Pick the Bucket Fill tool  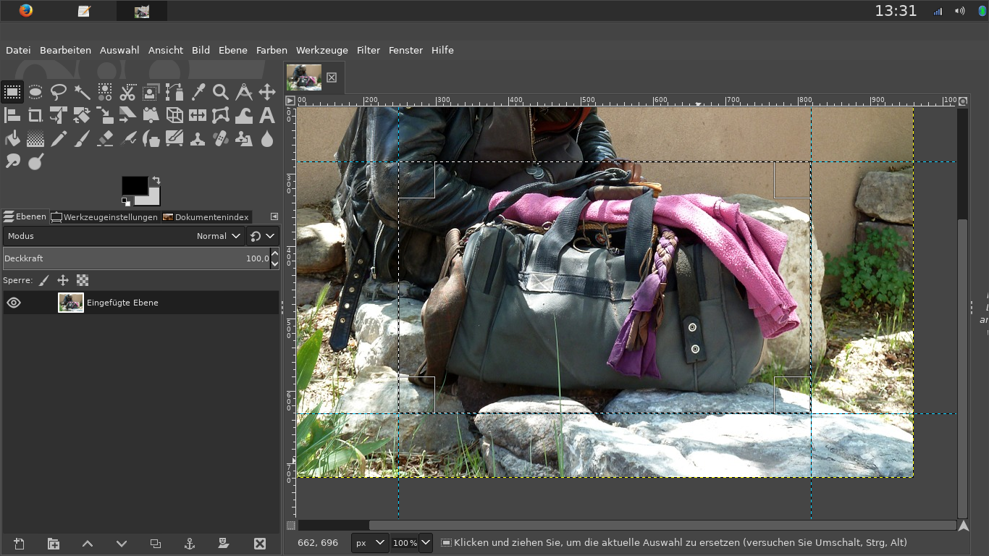12,138
